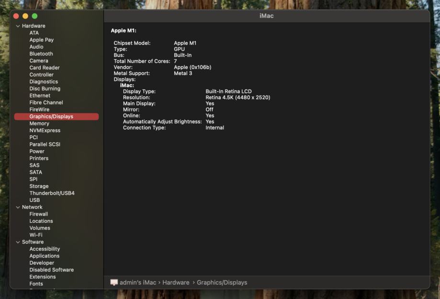Viewport: 440px width, 299px height.
Task: Click Display Type value Built-In Retina LCD
Action: coord(228,91)
